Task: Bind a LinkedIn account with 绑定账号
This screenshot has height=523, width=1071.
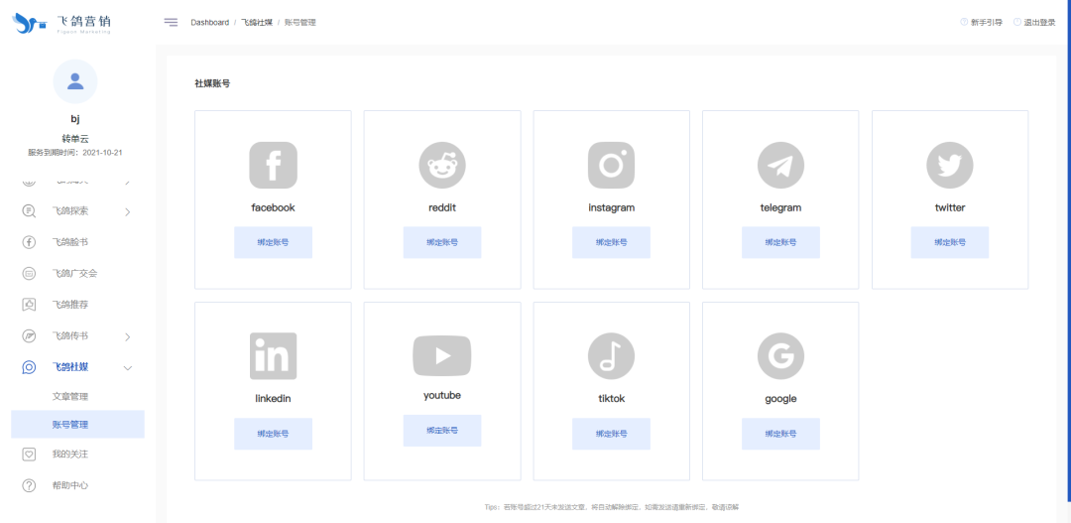Action: coord(274,434)
